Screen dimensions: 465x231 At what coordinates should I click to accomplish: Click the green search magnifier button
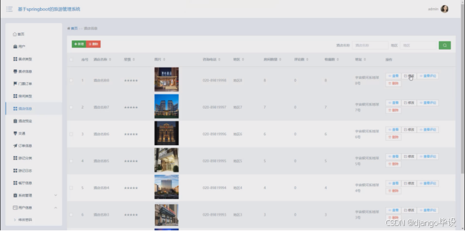click(x=445, y=45)
